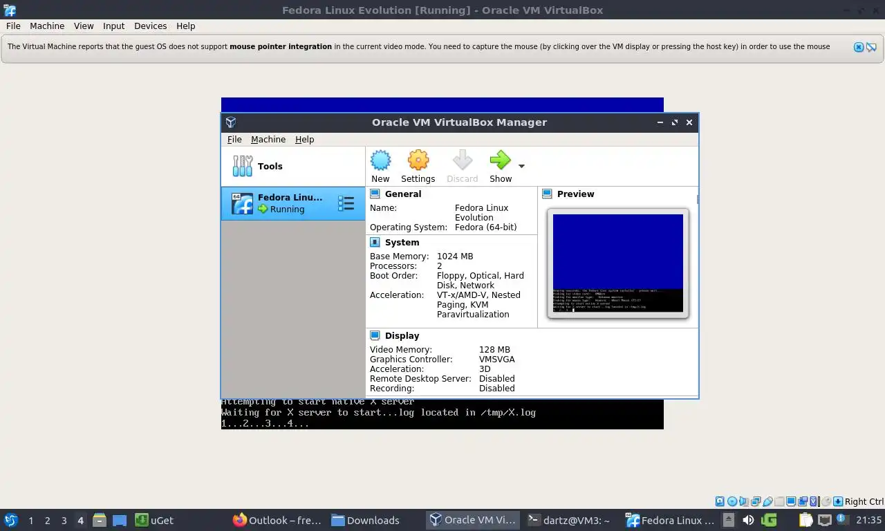This screenshot has height=531, width=885.
Task: Dismiss the mouse integration notification
Action: pos(859,47)
